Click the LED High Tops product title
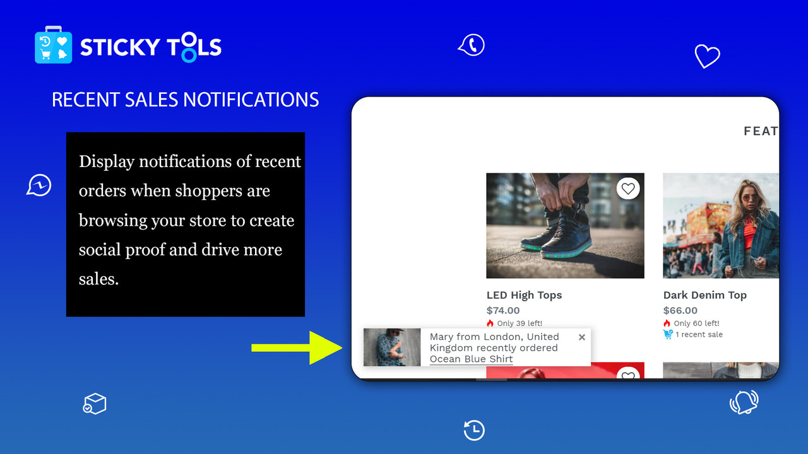 [x=524, y=295]
